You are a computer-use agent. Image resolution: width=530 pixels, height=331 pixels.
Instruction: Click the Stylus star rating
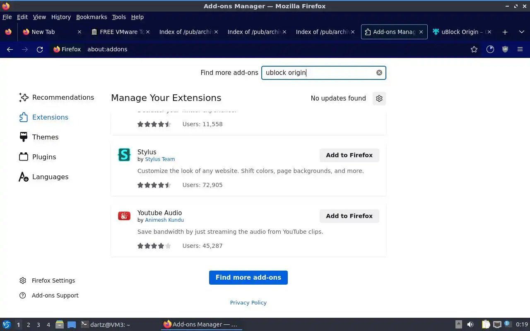[x=154, y=185]
